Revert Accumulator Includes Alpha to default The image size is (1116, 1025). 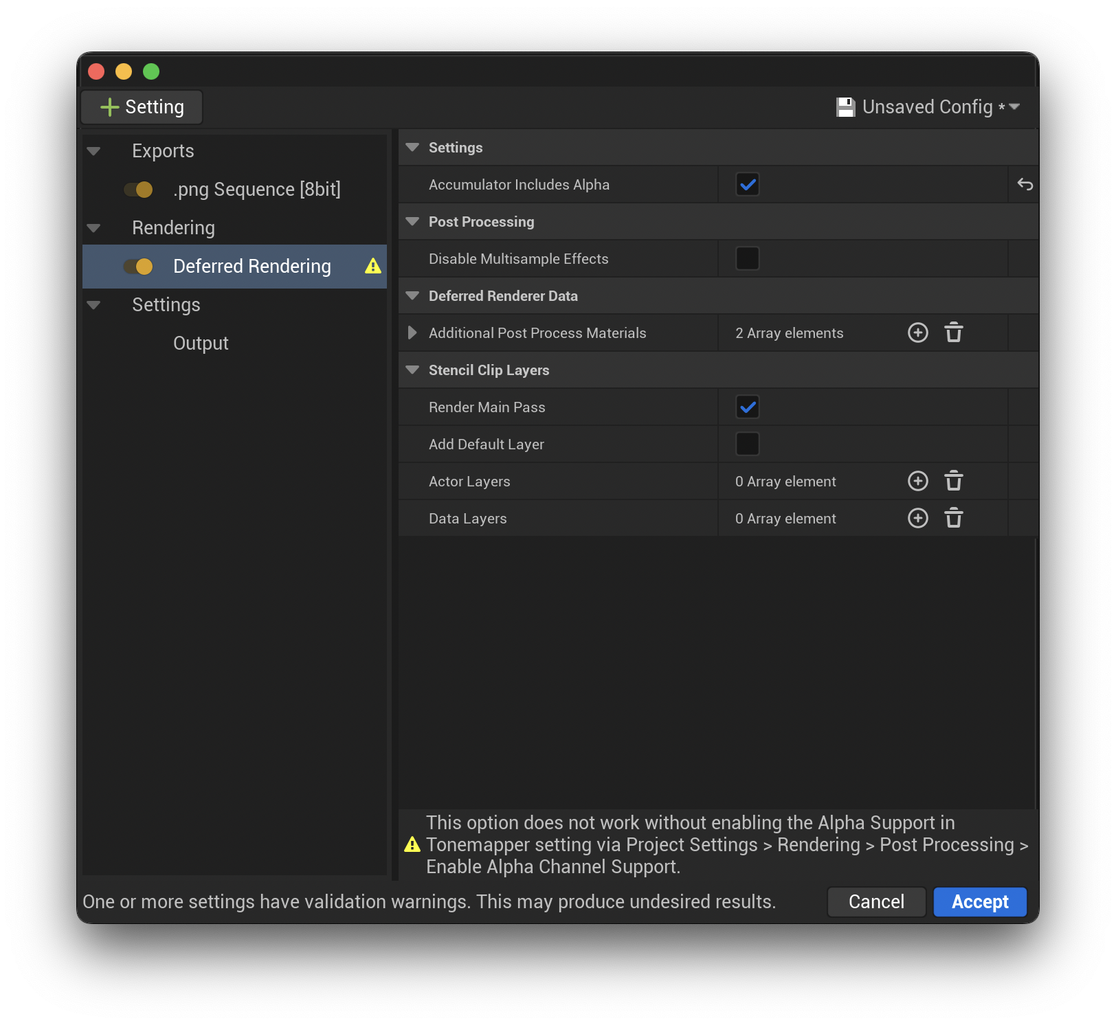pos(1025,184)
